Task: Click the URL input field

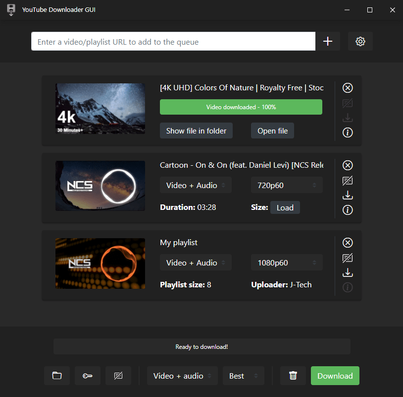Action: click(173, 41)
